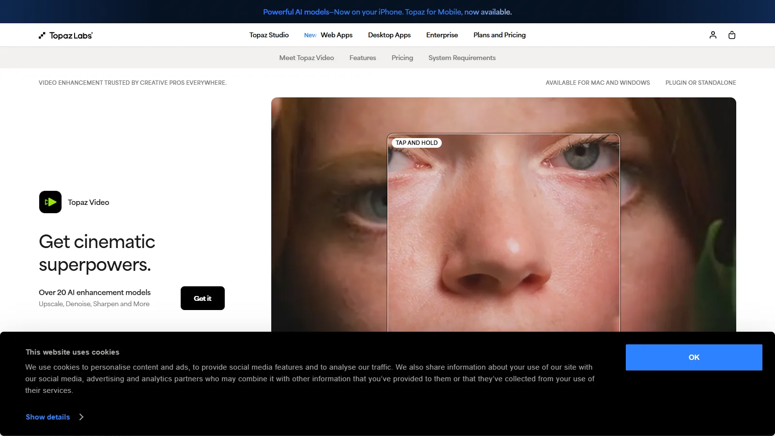The image size is (775, 436).
Task: Click the enhanced video preview frame
Action: click(x=504, y=233)
